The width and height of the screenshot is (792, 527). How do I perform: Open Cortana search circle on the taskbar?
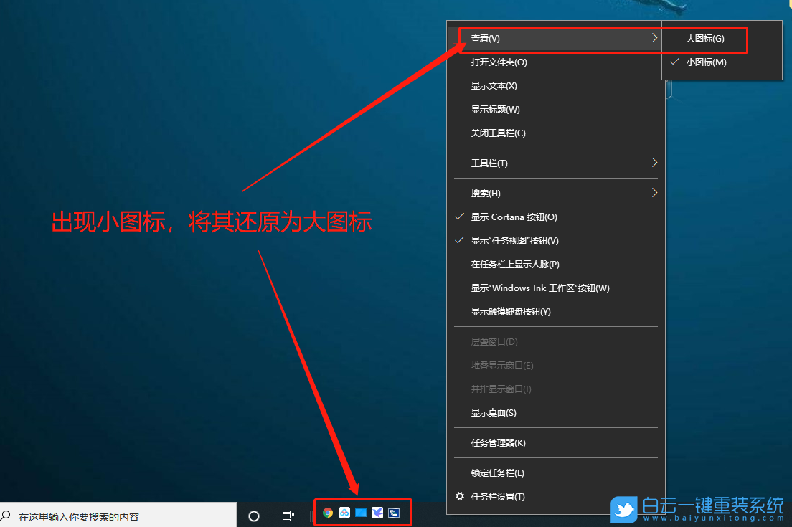coord(253,514)
